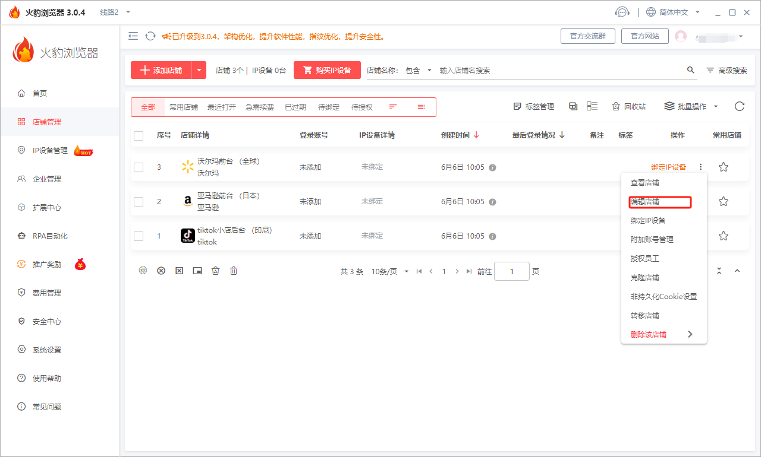Screen dimensions: 761x457
Task: Open the 批量操作 dropdown
Action: pyautogui.click(x=691, y=107)
